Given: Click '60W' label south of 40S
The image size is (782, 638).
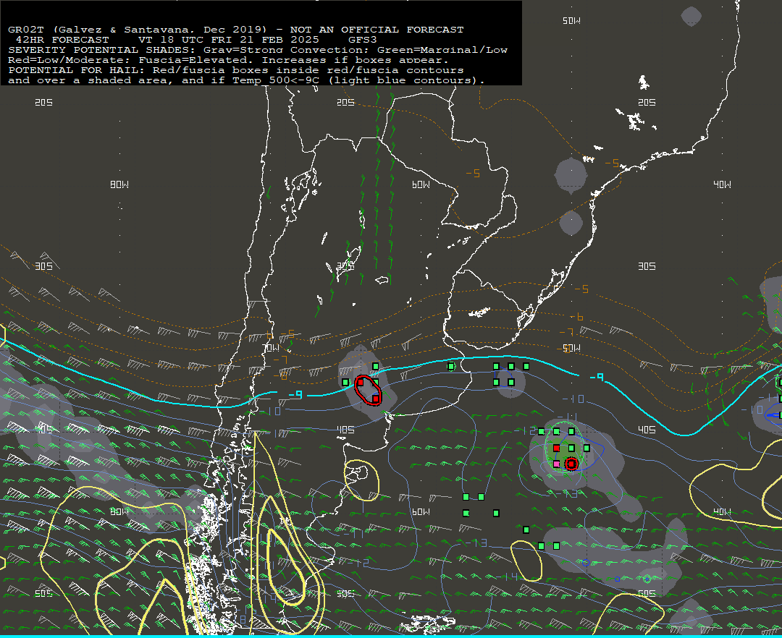Looking at the screenshot, I should click(x=421, y=511).
